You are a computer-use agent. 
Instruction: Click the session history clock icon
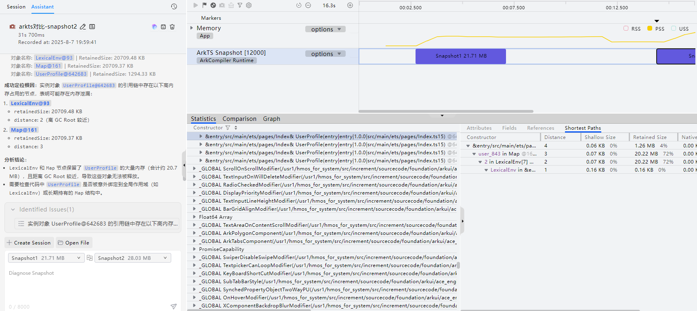click(174, 6)
